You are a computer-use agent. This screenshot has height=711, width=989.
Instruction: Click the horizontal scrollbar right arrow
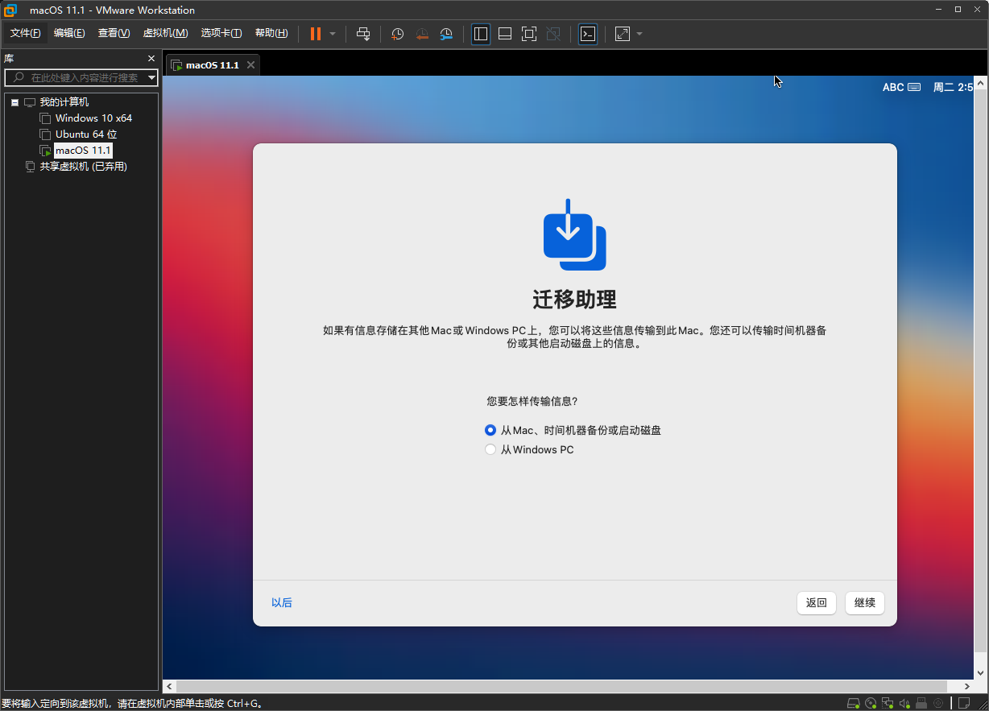point(968,686)
